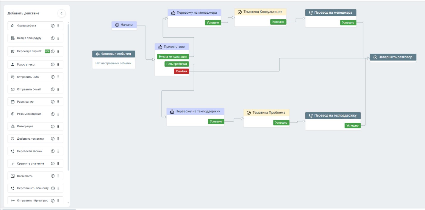Click the robot icon next to Фраза робота
The image size is (425, 210).
pos(13,26)
